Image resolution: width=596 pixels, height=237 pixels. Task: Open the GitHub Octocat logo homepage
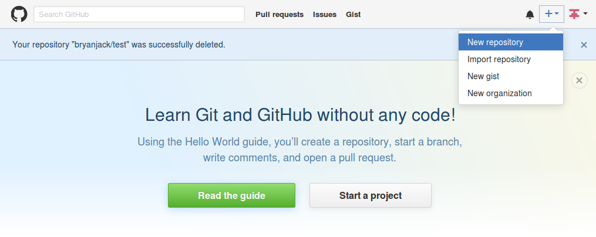point(19,14)
